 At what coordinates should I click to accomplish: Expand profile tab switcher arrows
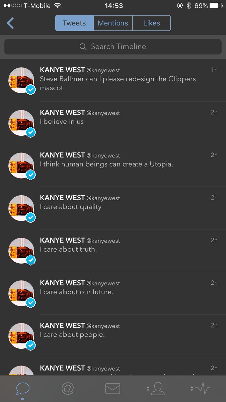pos(148,389)
